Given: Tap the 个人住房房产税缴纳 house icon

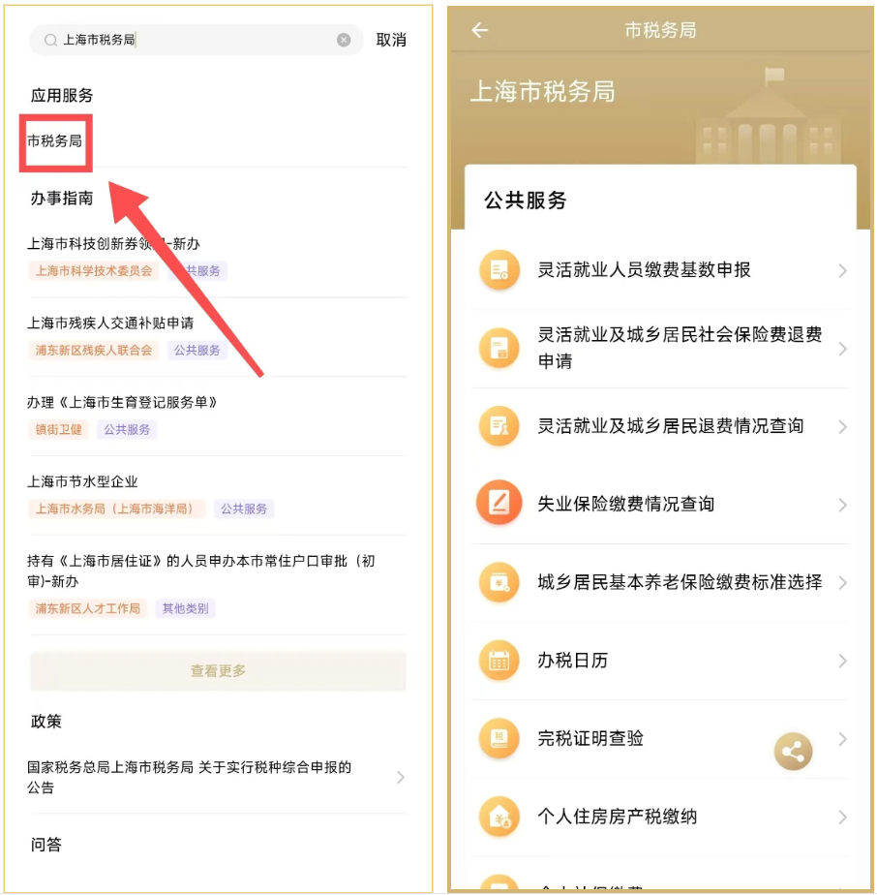Looking at the screenshot, I should 499,817.
